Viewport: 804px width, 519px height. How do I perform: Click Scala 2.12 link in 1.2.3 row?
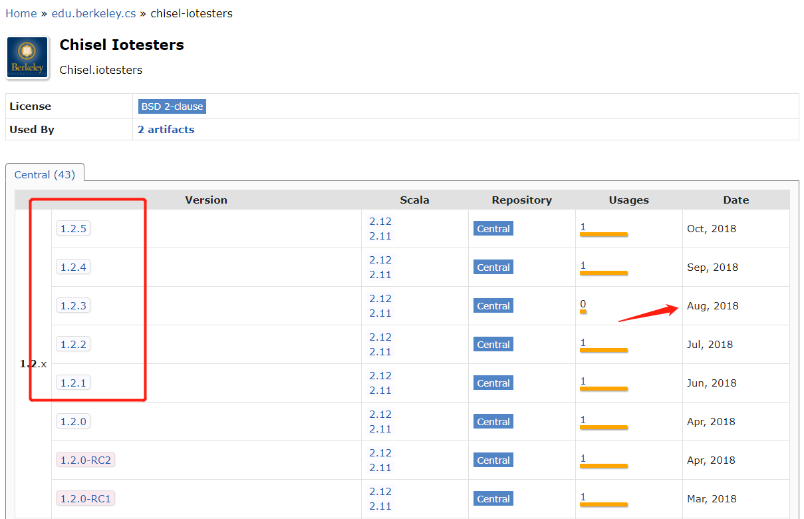tap(380, 299)
